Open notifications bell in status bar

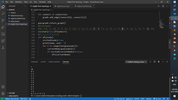[x=168, y=99]
